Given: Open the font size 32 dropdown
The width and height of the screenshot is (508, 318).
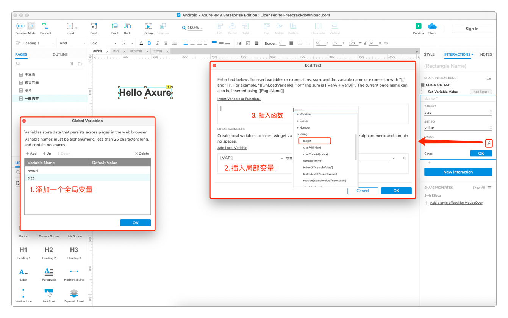Looking at the screenshot, I should click(x=132, y=43).
